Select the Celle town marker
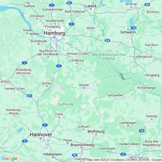 (x=59, y=117)
